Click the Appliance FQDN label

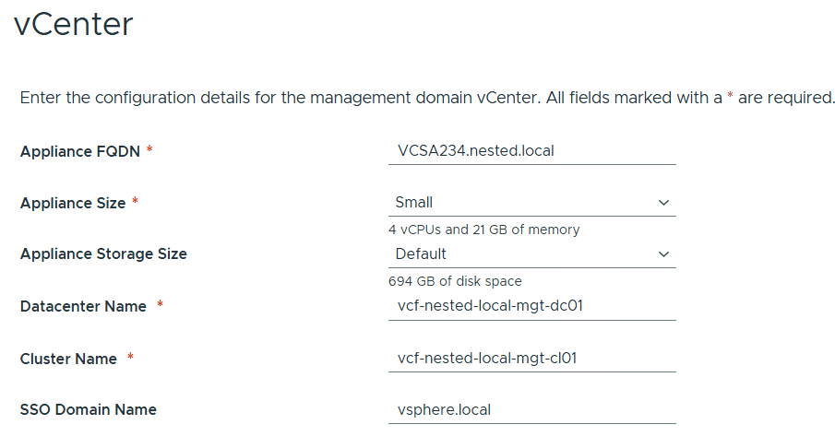80,151
